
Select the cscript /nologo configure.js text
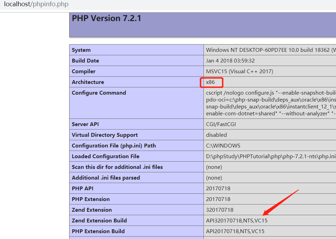[240, 93]
